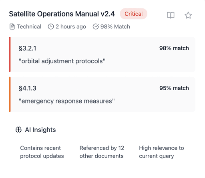Open the document with the book icon

click(x=171, y=15)
